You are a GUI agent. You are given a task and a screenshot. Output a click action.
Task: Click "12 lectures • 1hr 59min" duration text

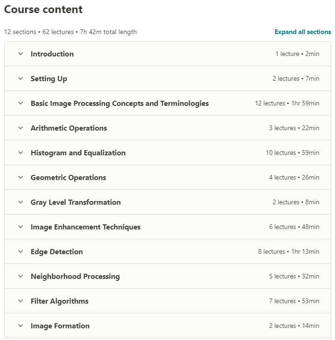(x=287, y=104)
